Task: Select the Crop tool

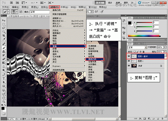Action: (4, 35)
